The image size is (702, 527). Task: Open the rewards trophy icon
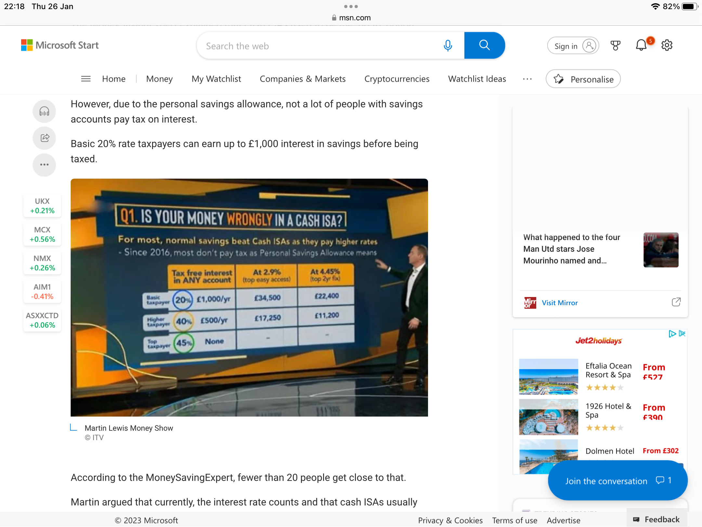615,46
